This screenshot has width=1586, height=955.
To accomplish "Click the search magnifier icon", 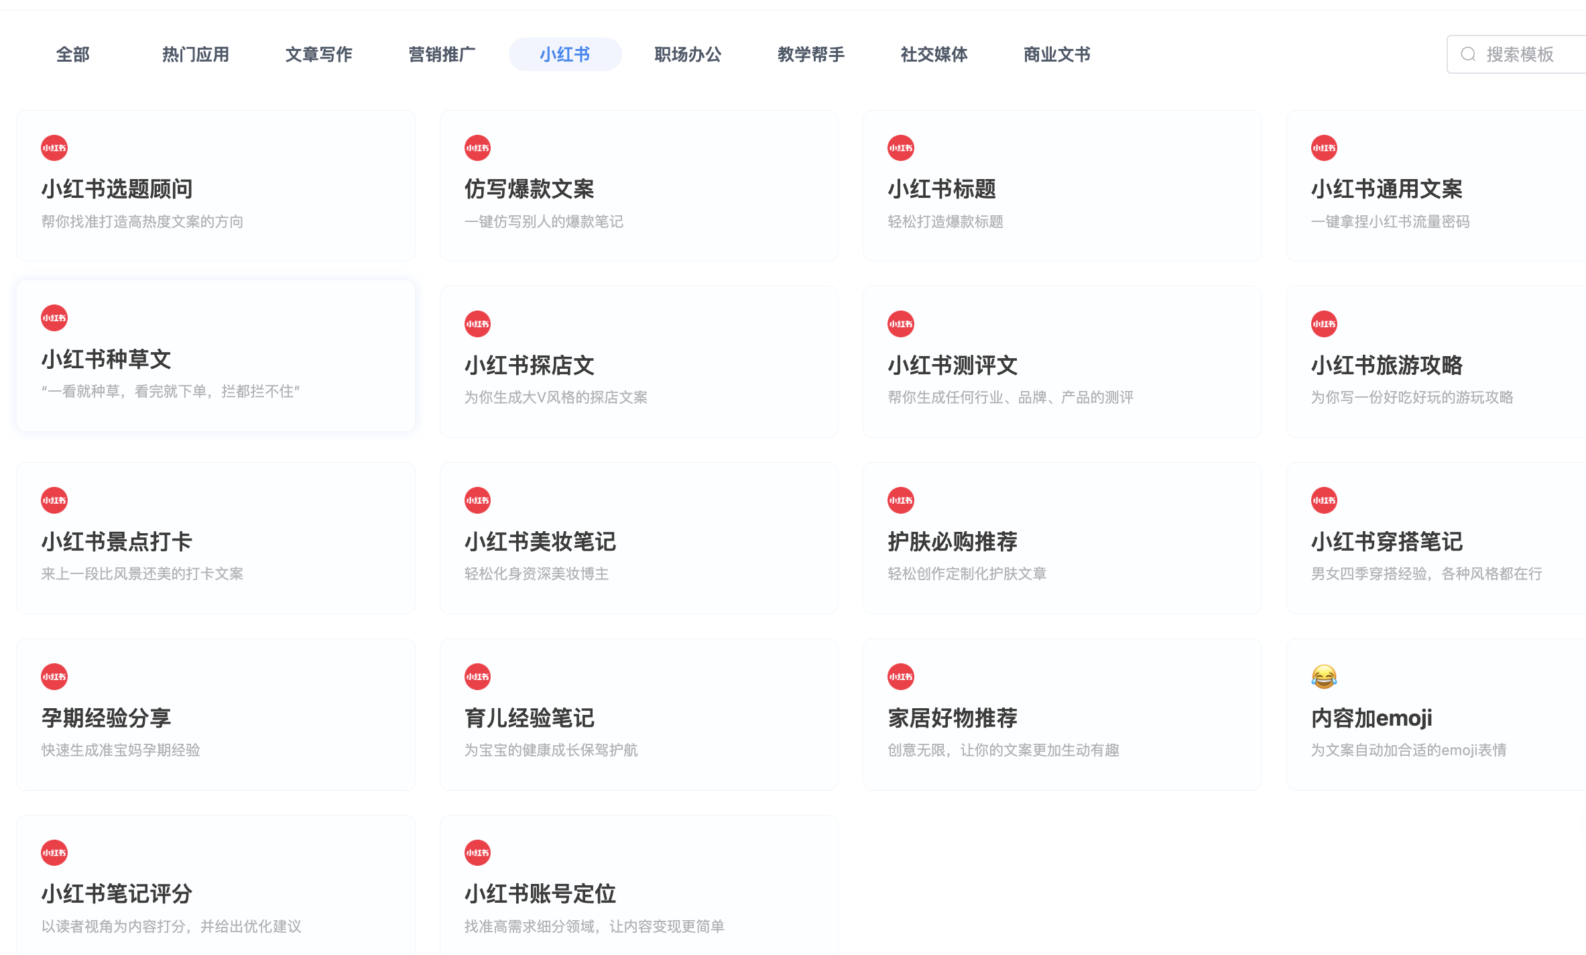I will (x=1468, y=54).
